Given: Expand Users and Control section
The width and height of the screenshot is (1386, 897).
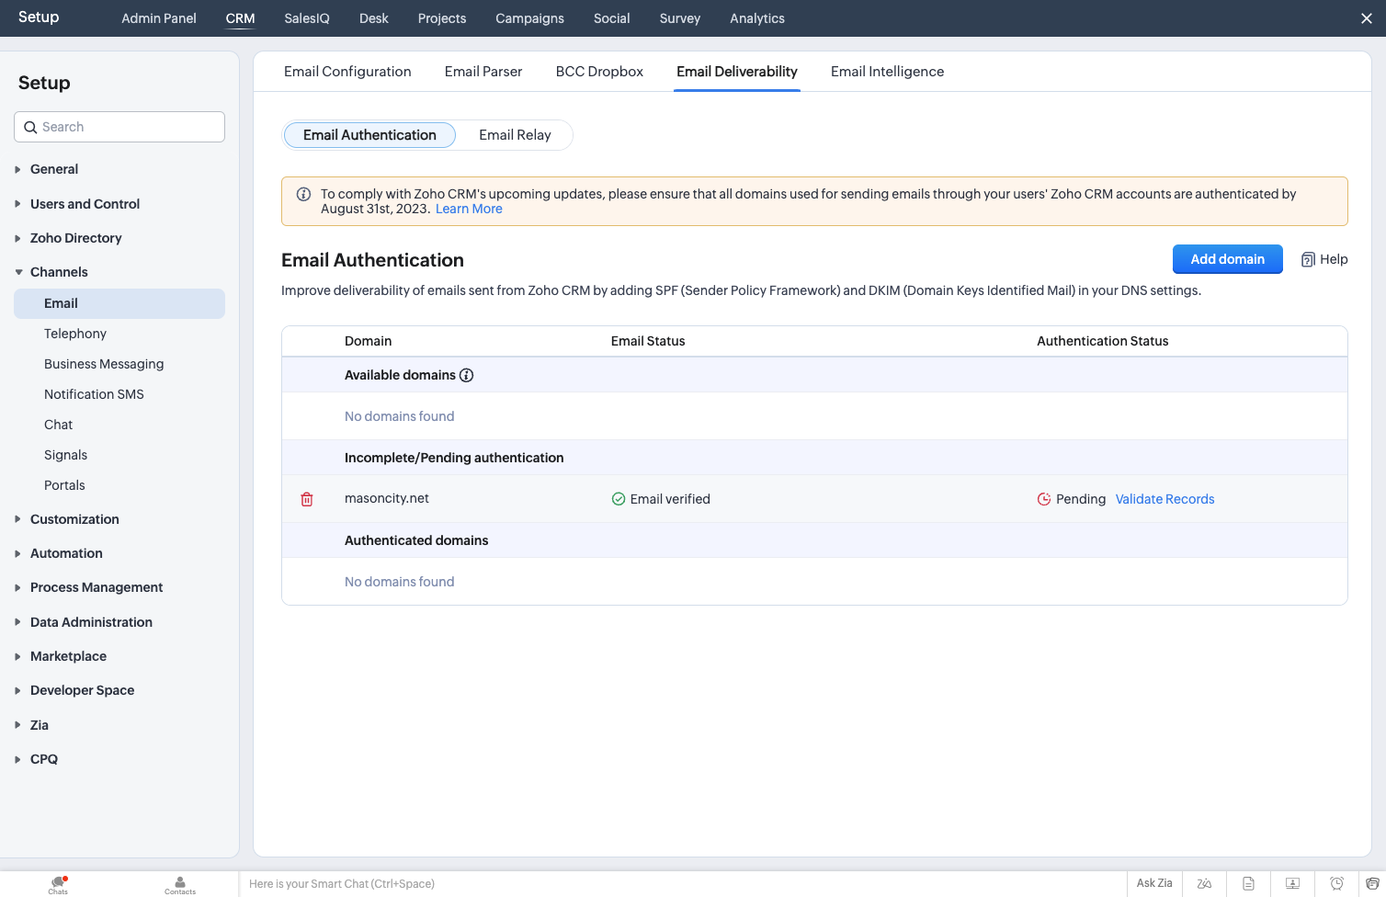Looking at the screenshot, I should pyautogui.click(x=85, y=204).
